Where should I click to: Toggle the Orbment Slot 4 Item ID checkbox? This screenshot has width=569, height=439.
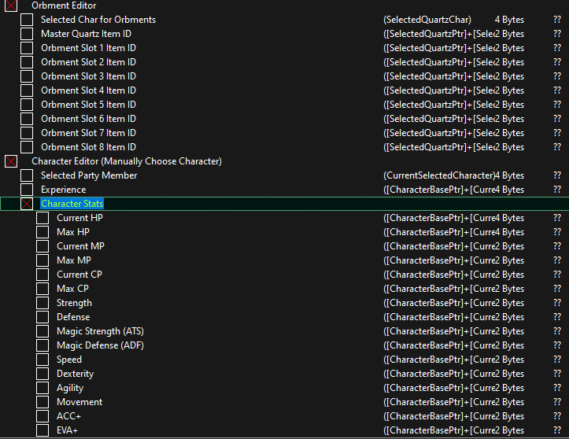tap(27, 90)
